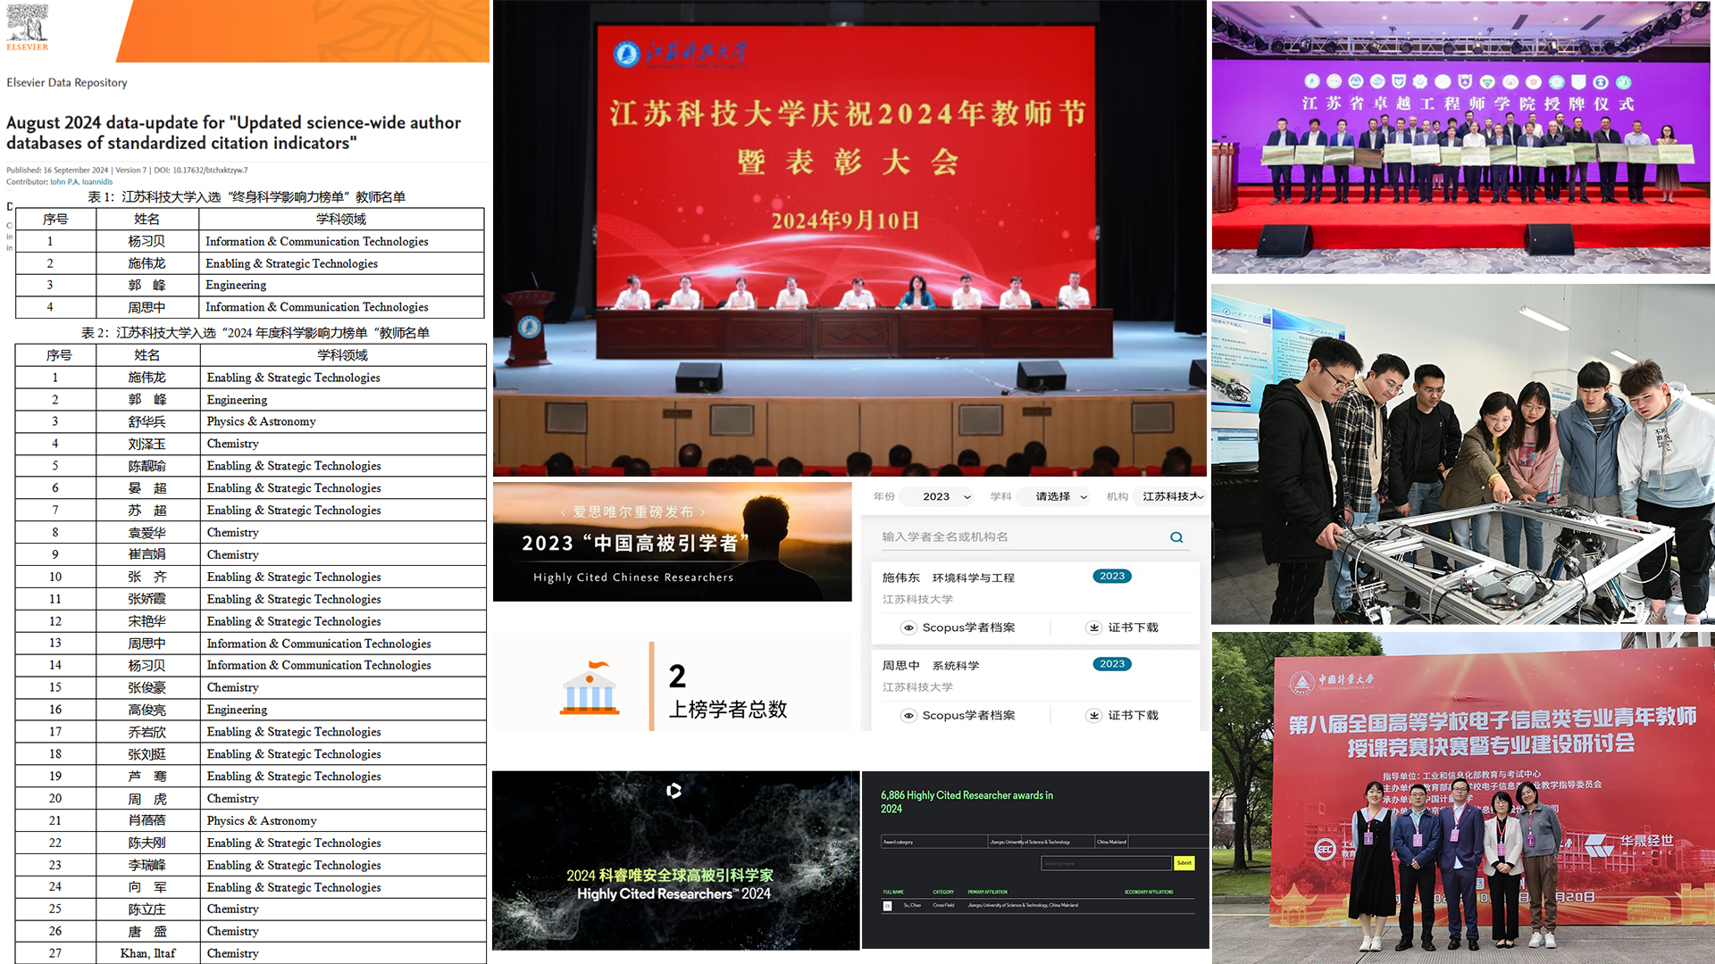The height and width of the screenshot is (964, 1715).
Task: Click eye icon in 周思中 card
Action: (x=908, y=715)
